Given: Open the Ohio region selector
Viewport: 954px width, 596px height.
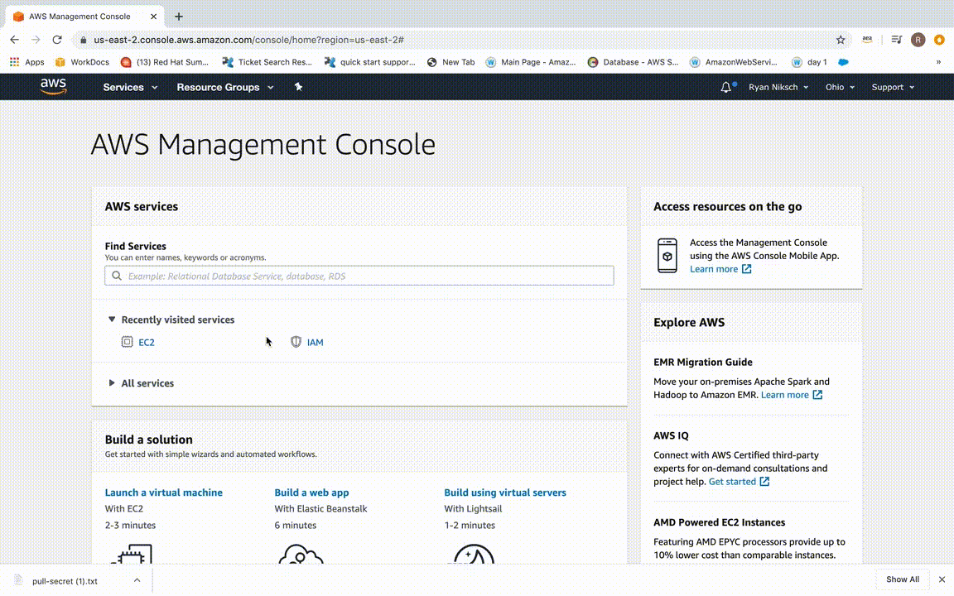Looking at the screenshot, I should tap(840, 87).
